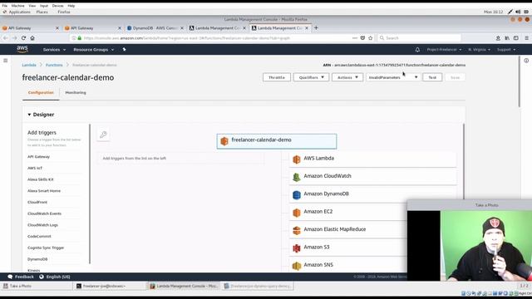Collapse the Designer section

pos(29,115)
